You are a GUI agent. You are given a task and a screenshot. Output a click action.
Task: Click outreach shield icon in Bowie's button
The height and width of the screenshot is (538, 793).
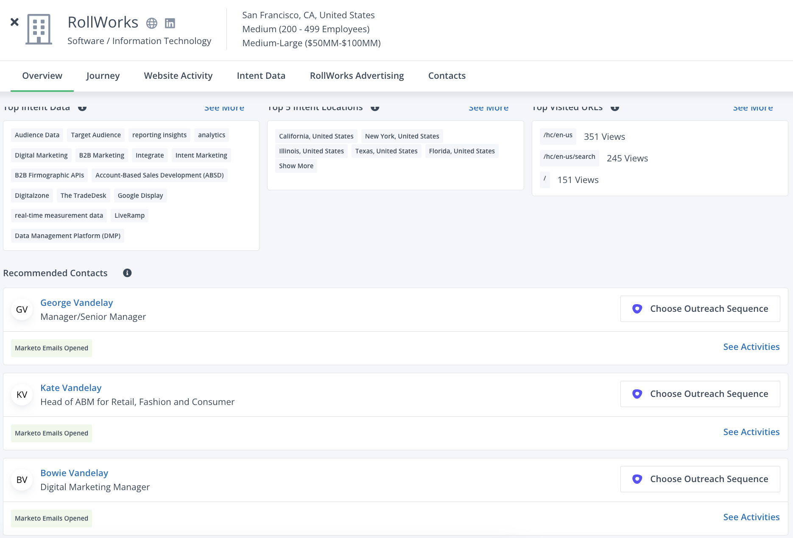[x=637, y=479]
